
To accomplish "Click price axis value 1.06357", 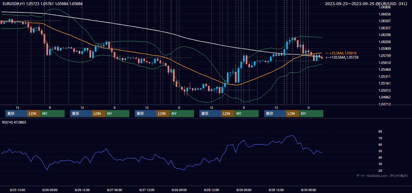I will 385,28.
